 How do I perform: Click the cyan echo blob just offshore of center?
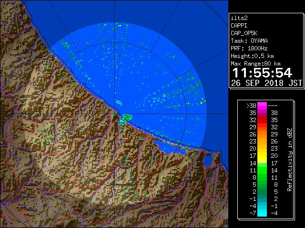click(119, 103)
